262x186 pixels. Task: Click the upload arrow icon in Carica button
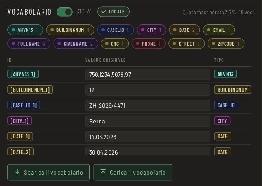pos(103,172)
